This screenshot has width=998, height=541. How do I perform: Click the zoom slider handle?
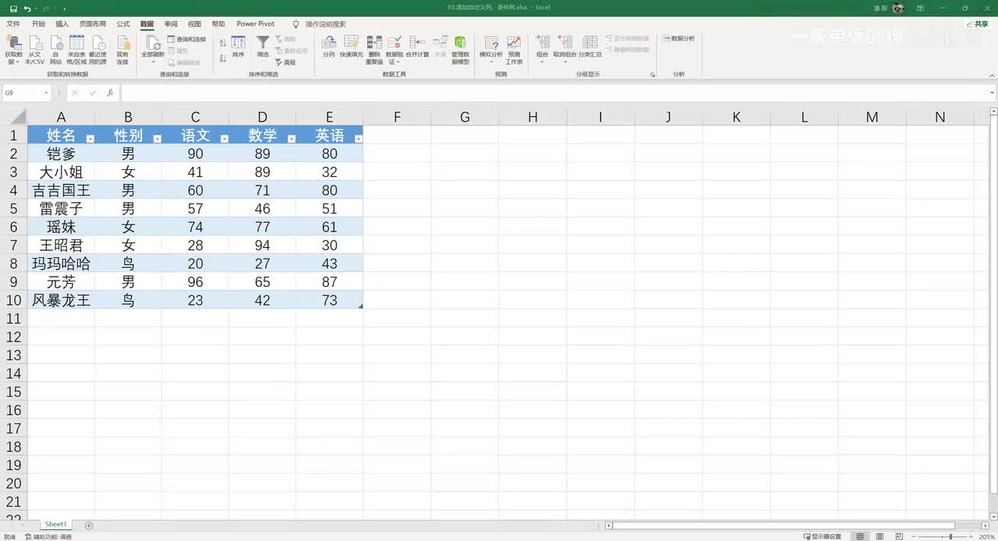(x=950, y=536)
